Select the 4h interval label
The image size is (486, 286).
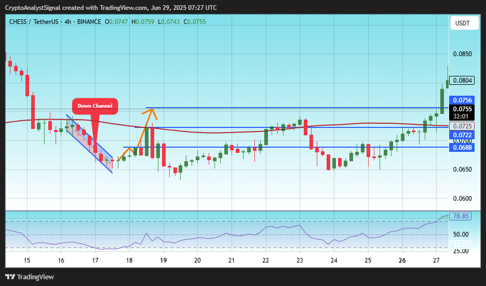pyautogui.click(x=68, y=22)
